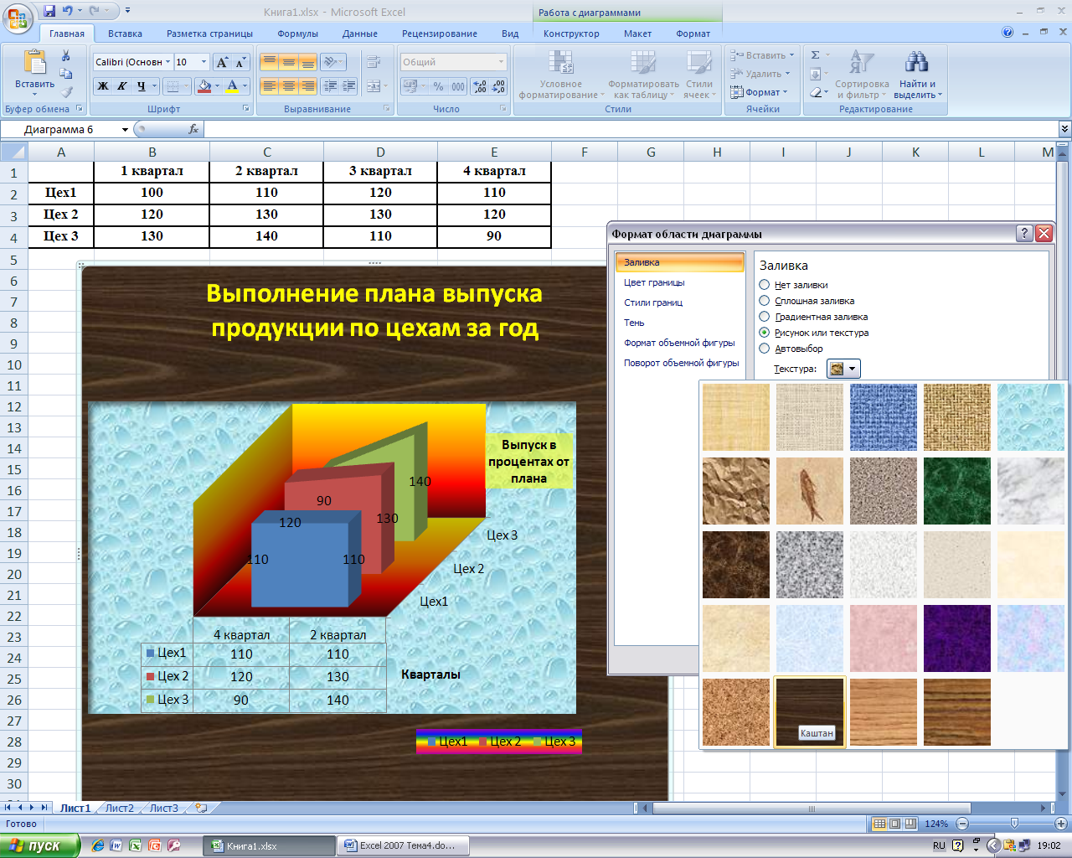1072x858 pixels.
Task: Click the Office button logo
Action: 18,18
